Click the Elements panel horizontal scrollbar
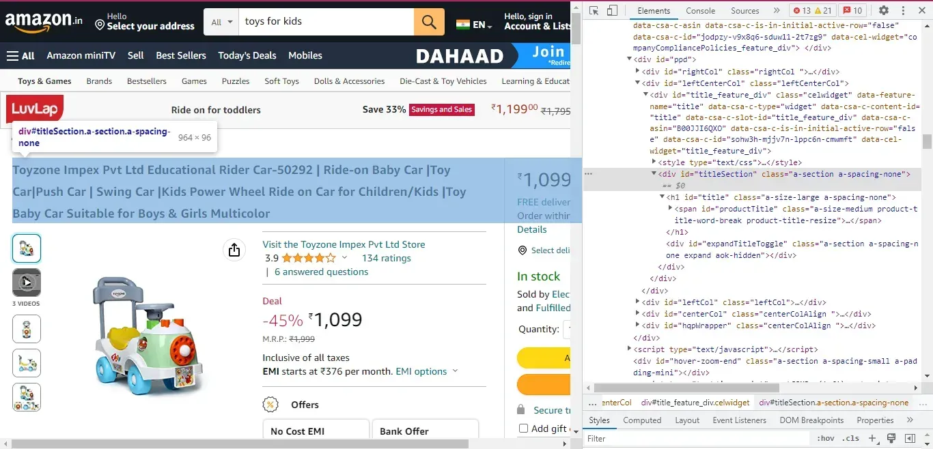 pos(688,388)
